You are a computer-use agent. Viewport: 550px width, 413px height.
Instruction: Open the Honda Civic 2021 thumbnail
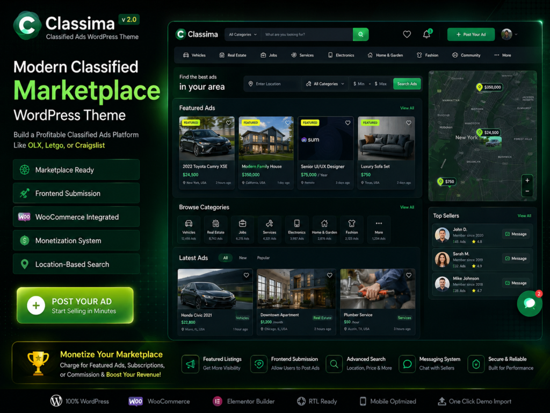(215, 289)
